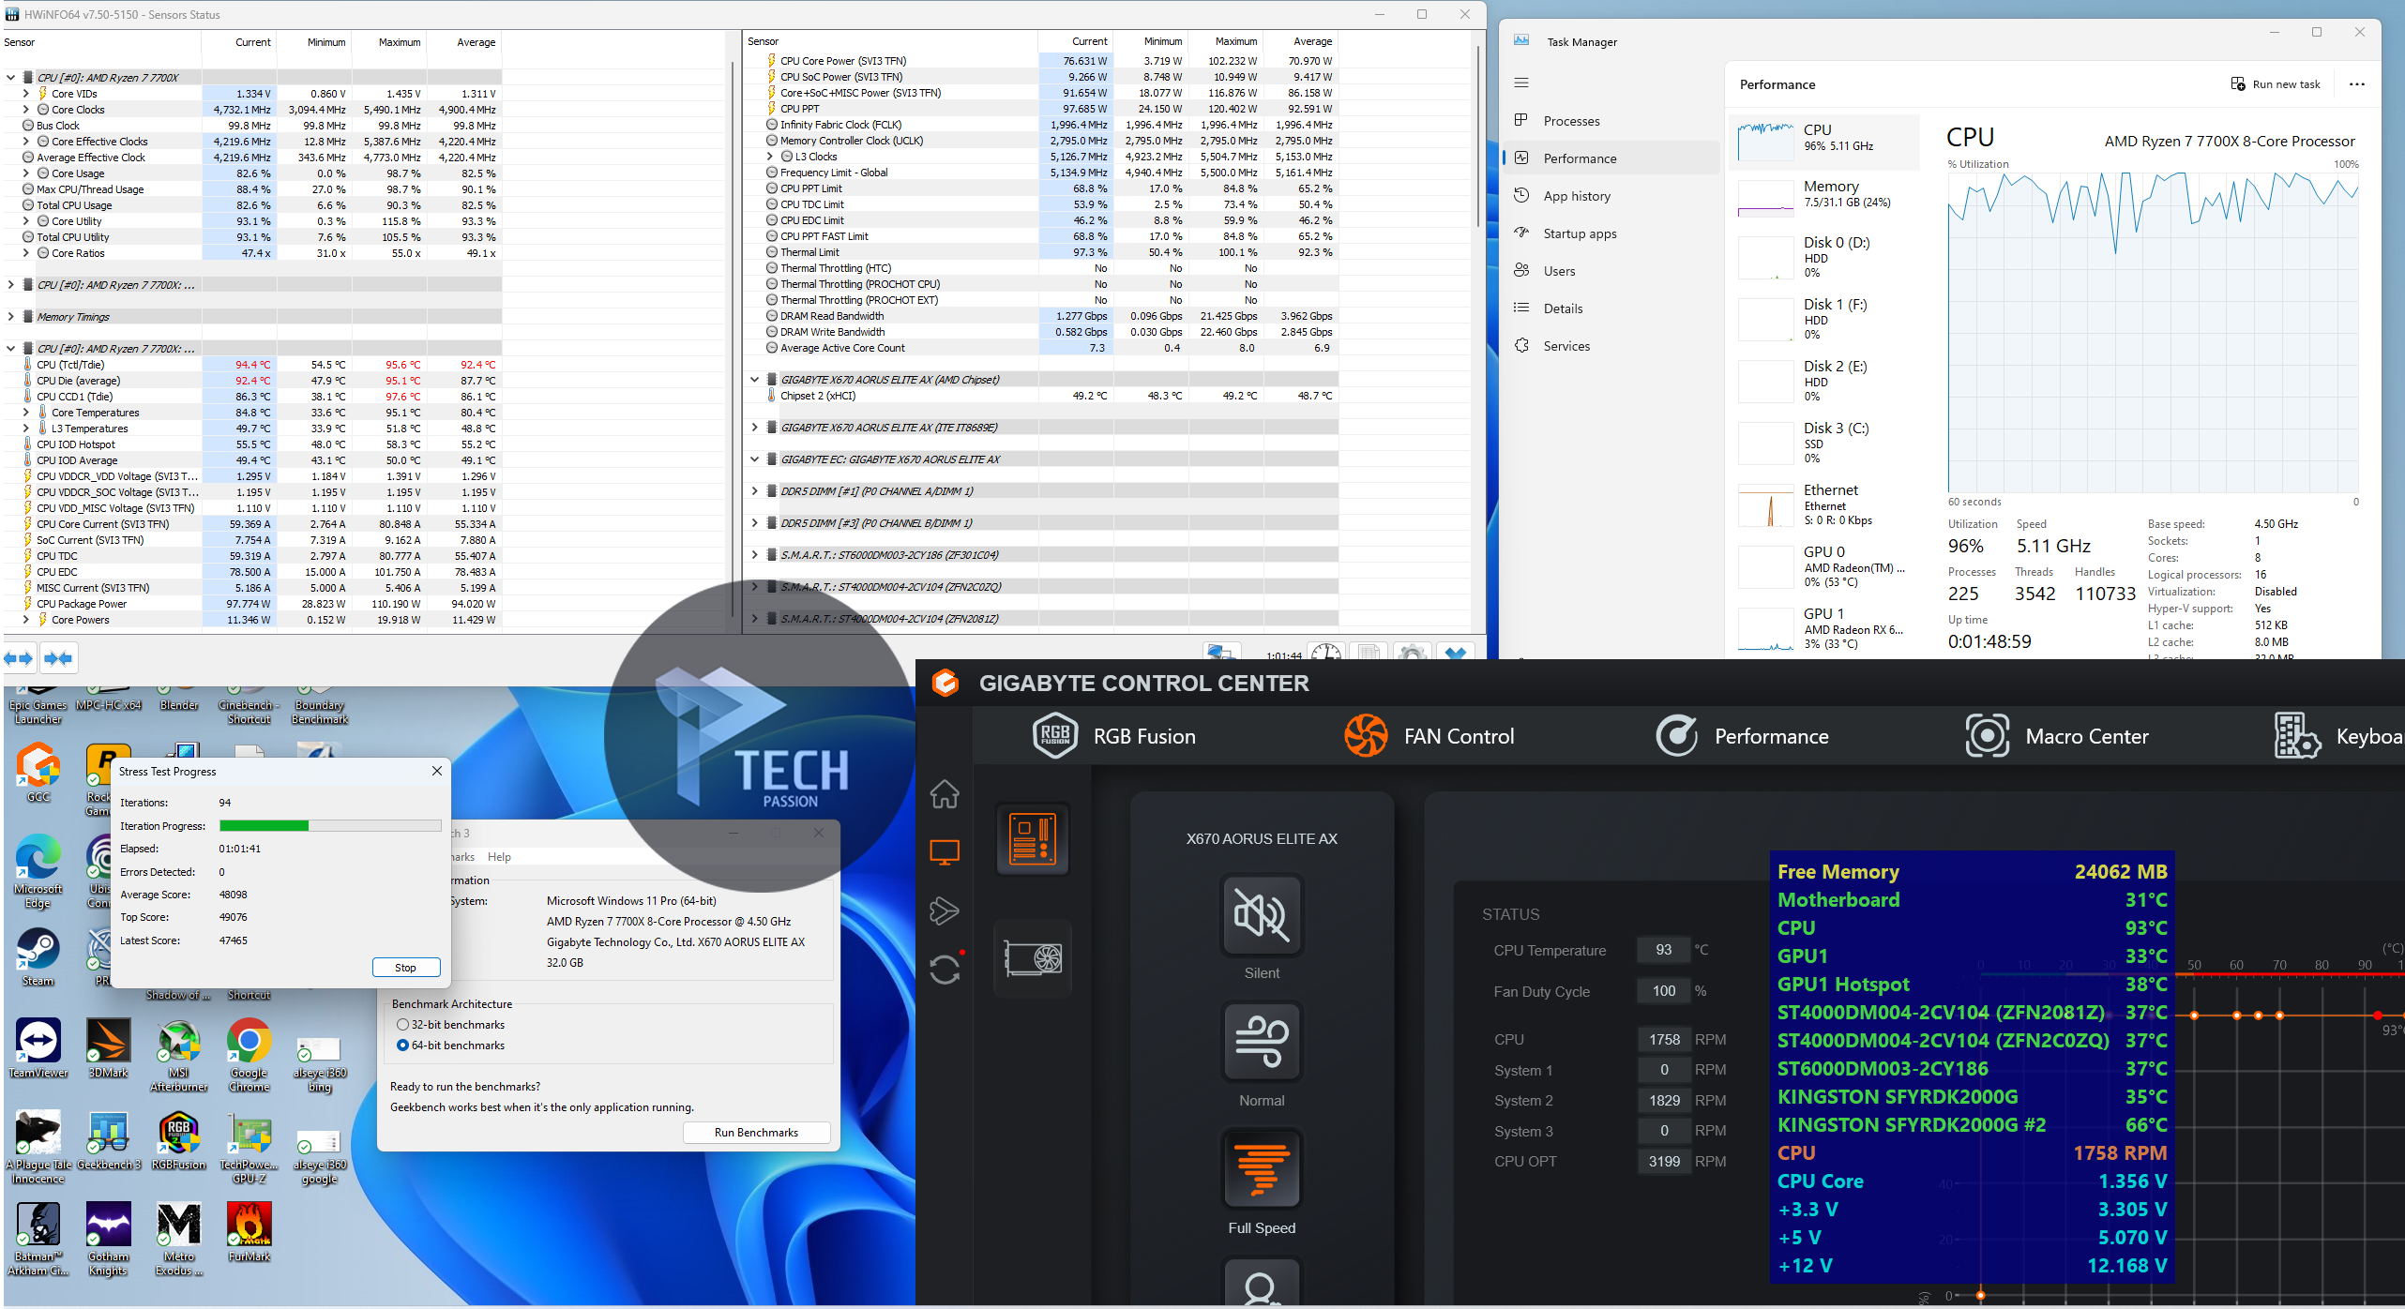This screenshot has width=2405, height=1309.
Task: Choose the Full Speed fan profile icon
Action: (x=1262, y=1168)
